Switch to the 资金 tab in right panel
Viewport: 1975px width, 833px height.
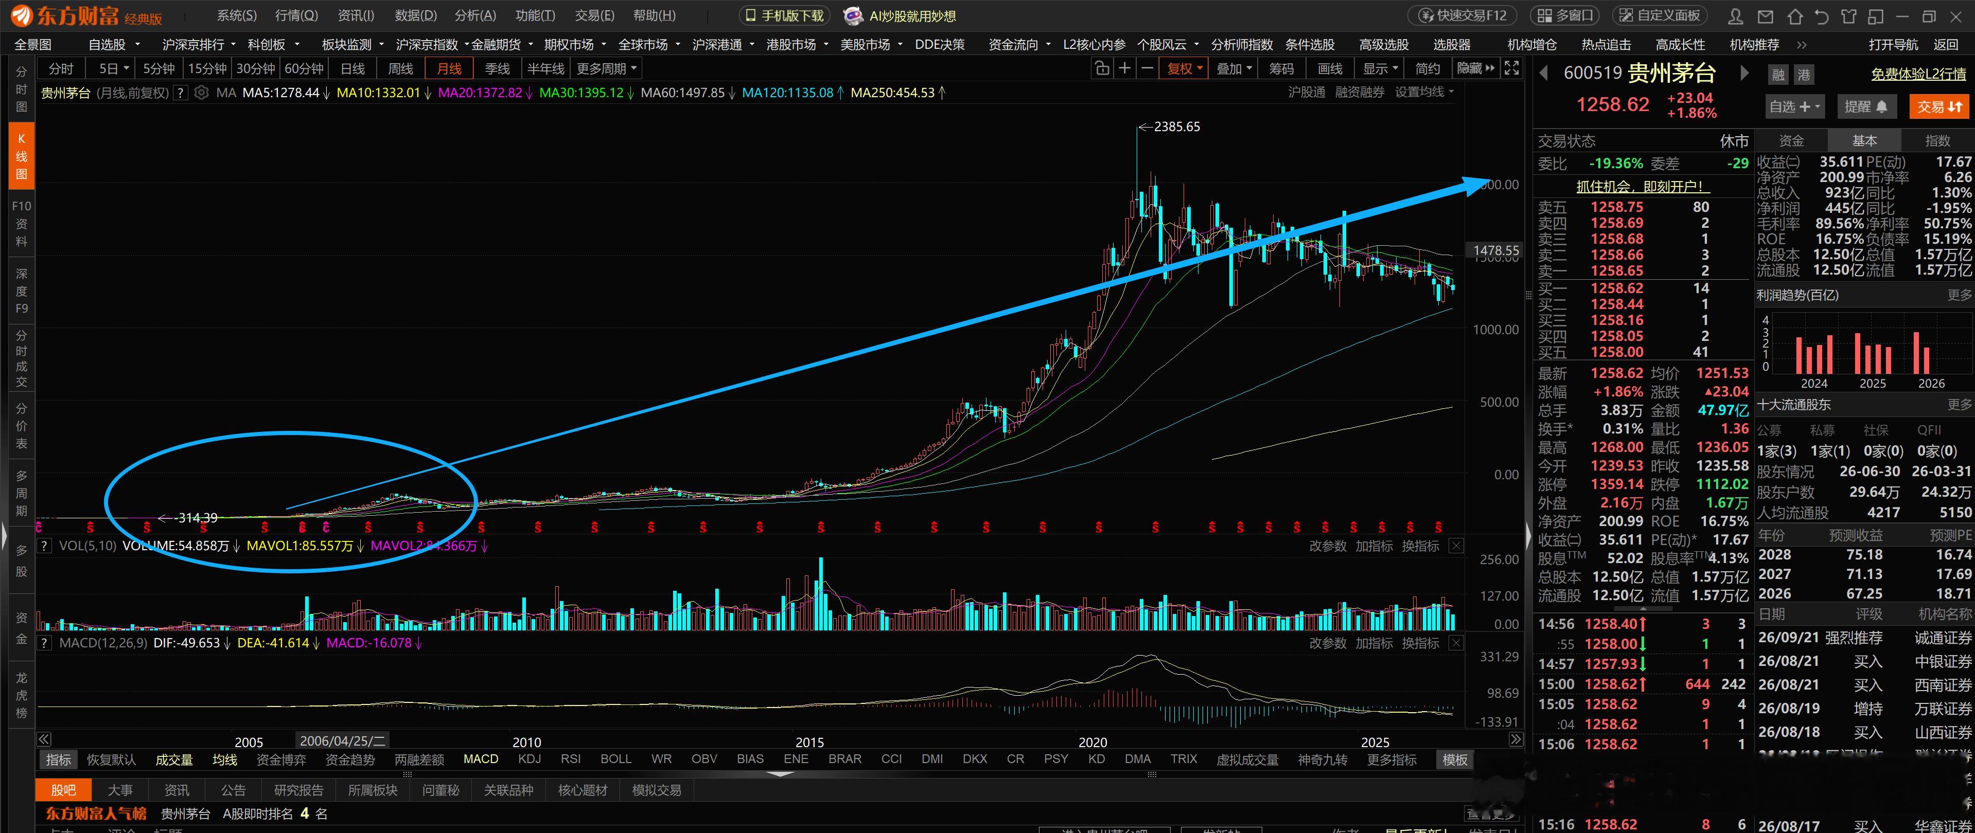point(1791,140)
